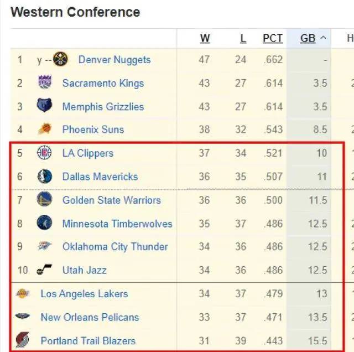
Task: Click the Minnesota Timberwolves logo icon
Action: [45, 224]
